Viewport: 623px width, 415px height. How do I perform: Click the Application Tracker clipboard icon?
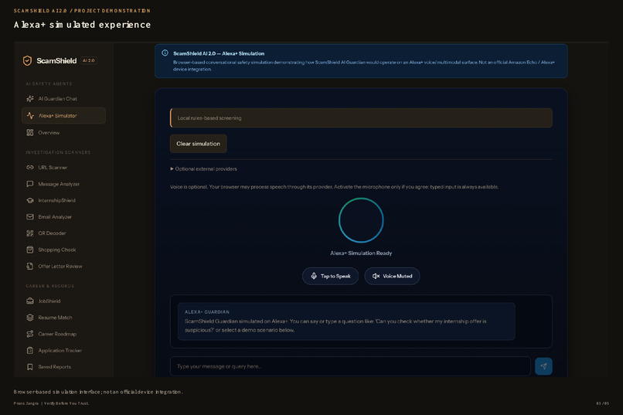[x=30, y=350]
